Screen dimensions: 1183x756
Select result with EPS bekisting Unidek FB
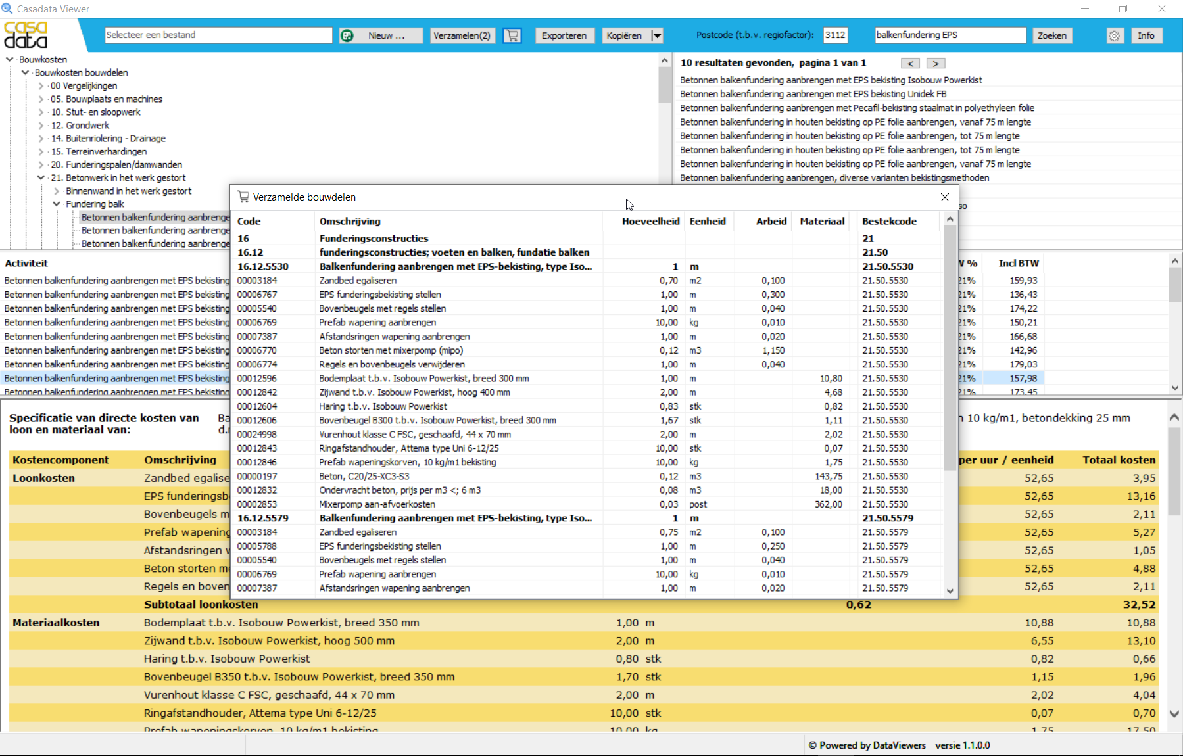pyautogui.click(x=813, y=94)
